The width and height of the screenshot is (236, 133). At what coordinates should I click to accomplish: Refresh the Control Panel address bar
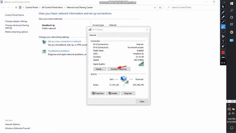click(x=160, y=7)
